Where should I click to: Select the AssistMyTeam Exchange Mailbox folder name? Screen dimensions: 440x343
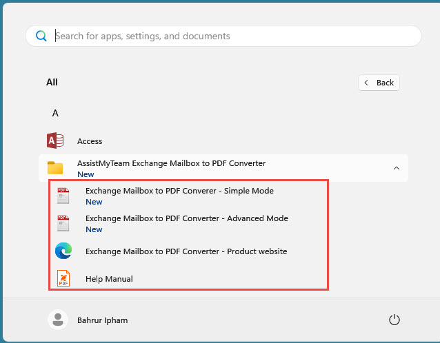click(x=171, y=163)
